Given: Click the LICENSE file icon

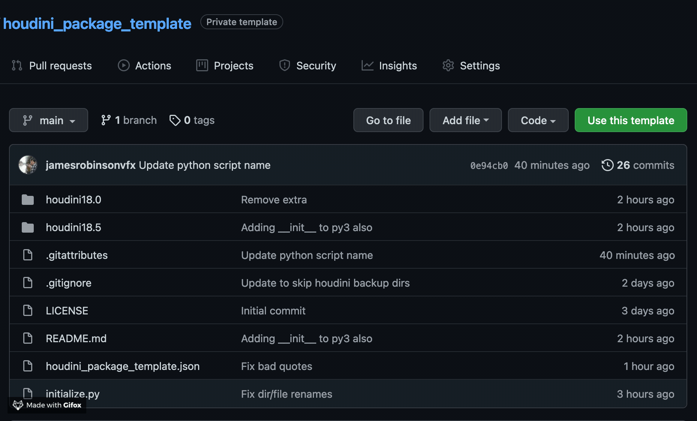Looking at the screenshot, I should pyautogui.click(x=28, y=311).
